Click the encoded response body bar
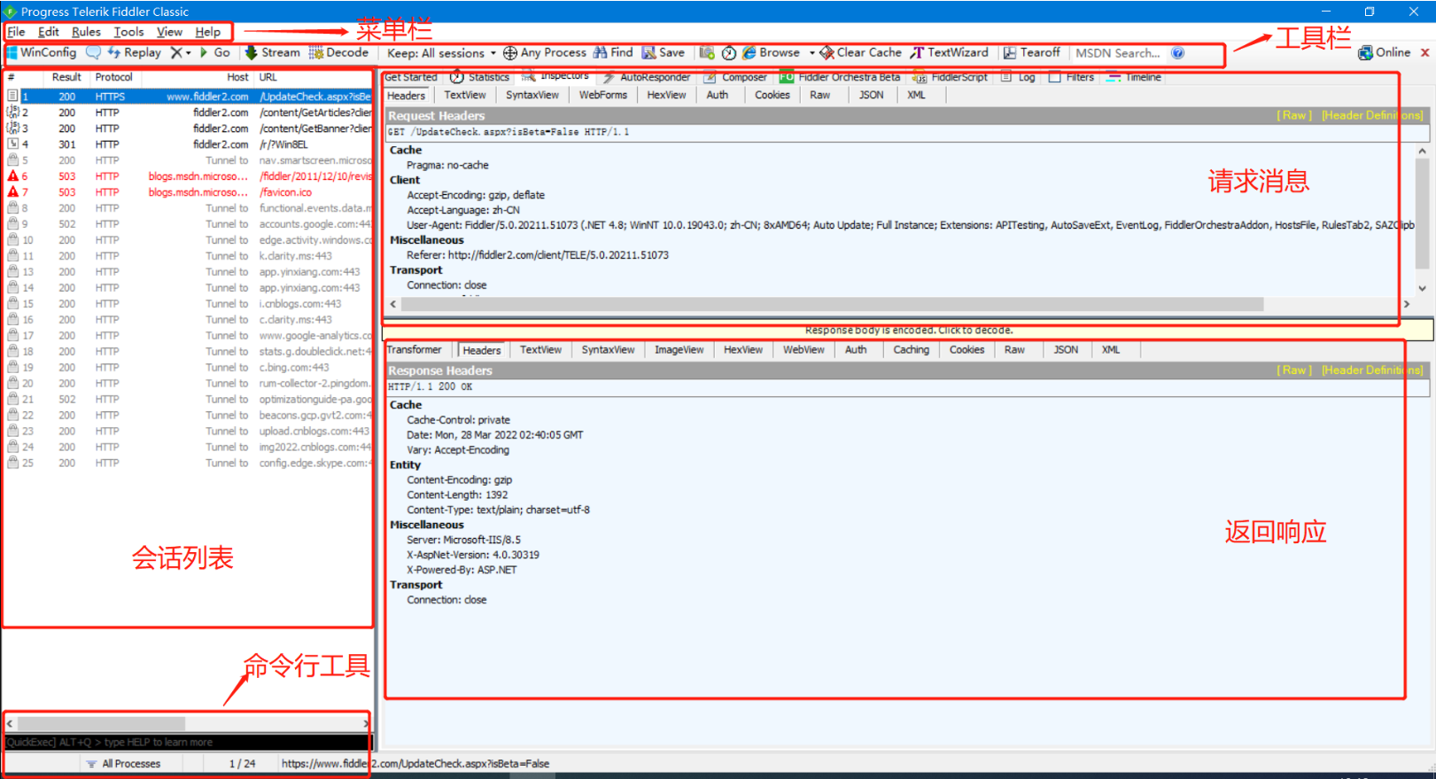1436x779 pixels. coord(908,331)
